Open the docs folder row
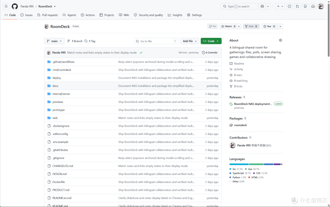 [133, 86]
